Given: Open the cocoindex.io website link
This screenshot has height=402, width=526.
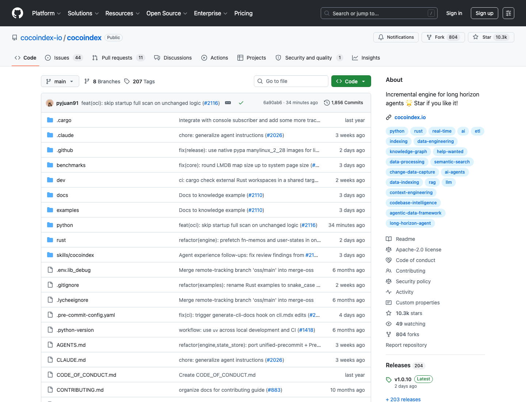Looking at the screenshot, I should click(410, 117).
